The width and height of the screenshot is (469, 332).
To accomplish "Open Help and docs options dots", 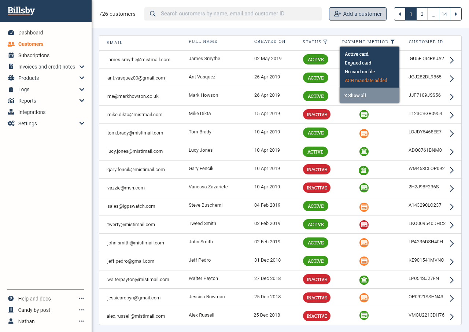I will [x=81, y=299].
